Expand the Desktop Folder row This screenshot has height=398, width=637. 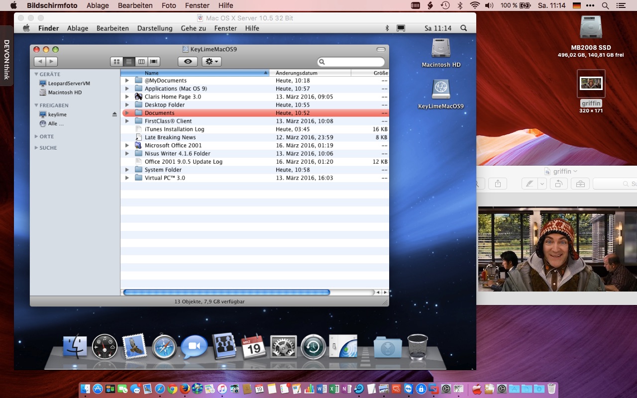(x=127, y=105)
